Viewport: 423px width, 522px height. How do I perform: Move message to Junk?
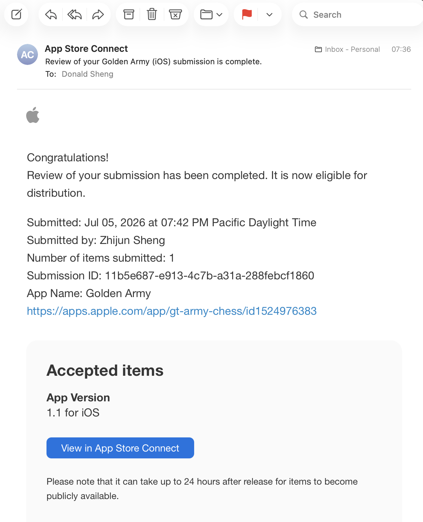[175, 14]
